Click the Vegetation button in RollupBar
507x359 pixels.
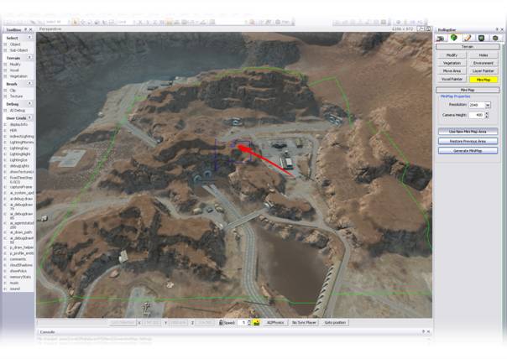point(452,63)
